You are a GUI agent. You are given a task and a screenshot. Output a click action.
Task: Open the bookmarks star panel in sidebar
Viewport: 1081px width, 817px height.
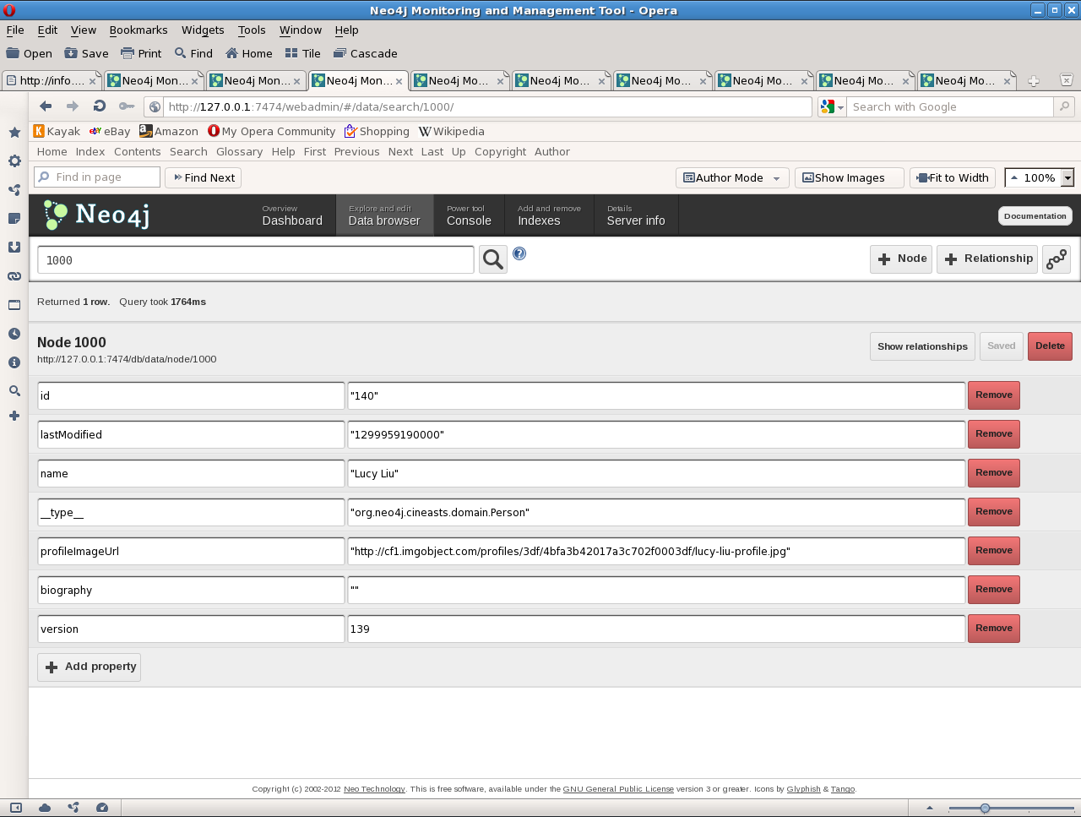click(x=14, y=133)
